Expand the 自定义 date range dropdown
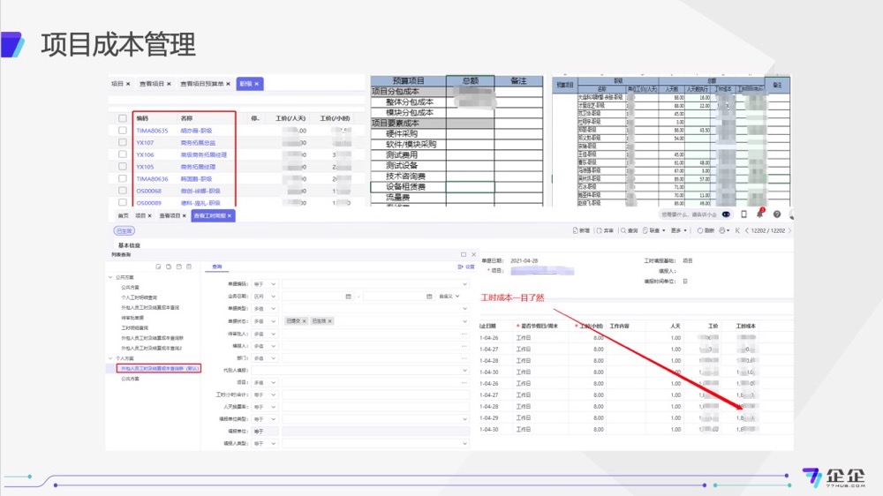 [452, 297]
